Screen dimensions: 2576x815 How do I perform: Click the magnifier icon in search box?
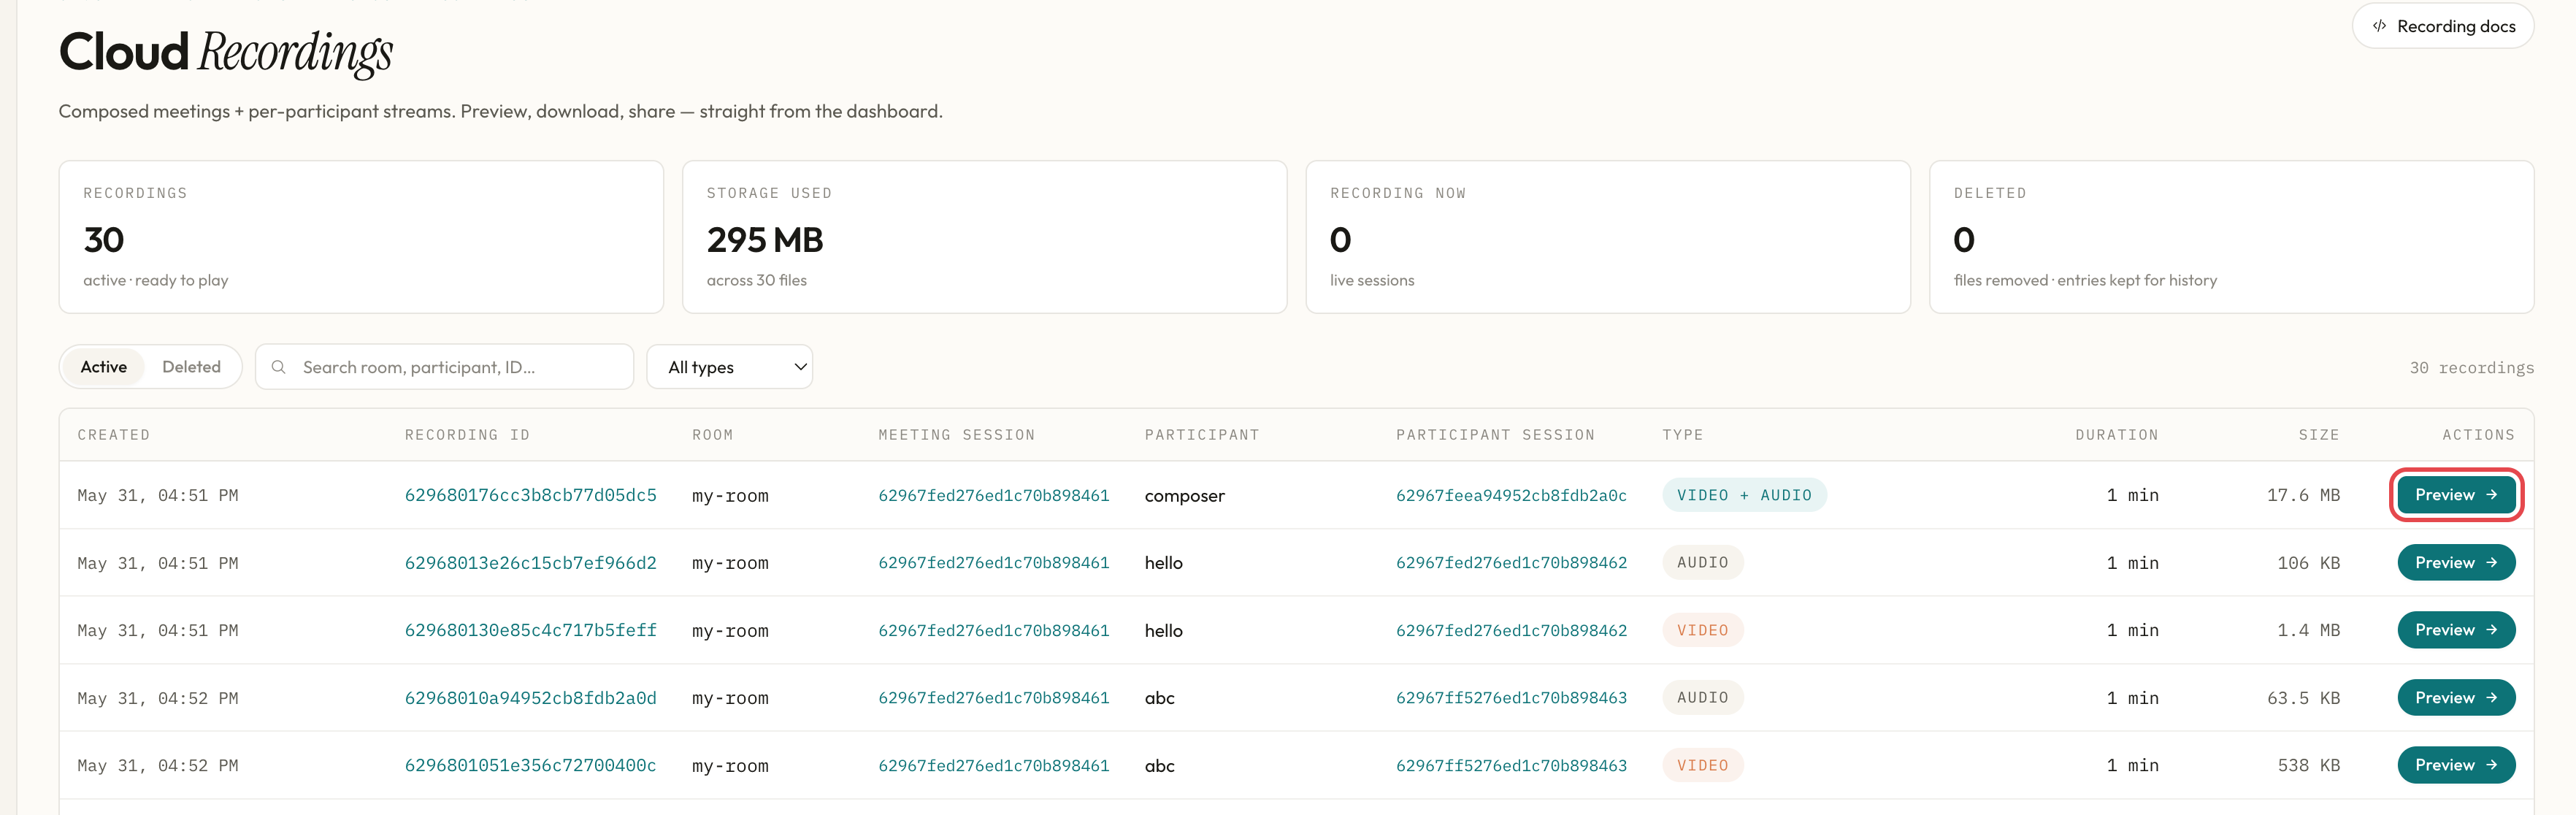click(279, 367)
